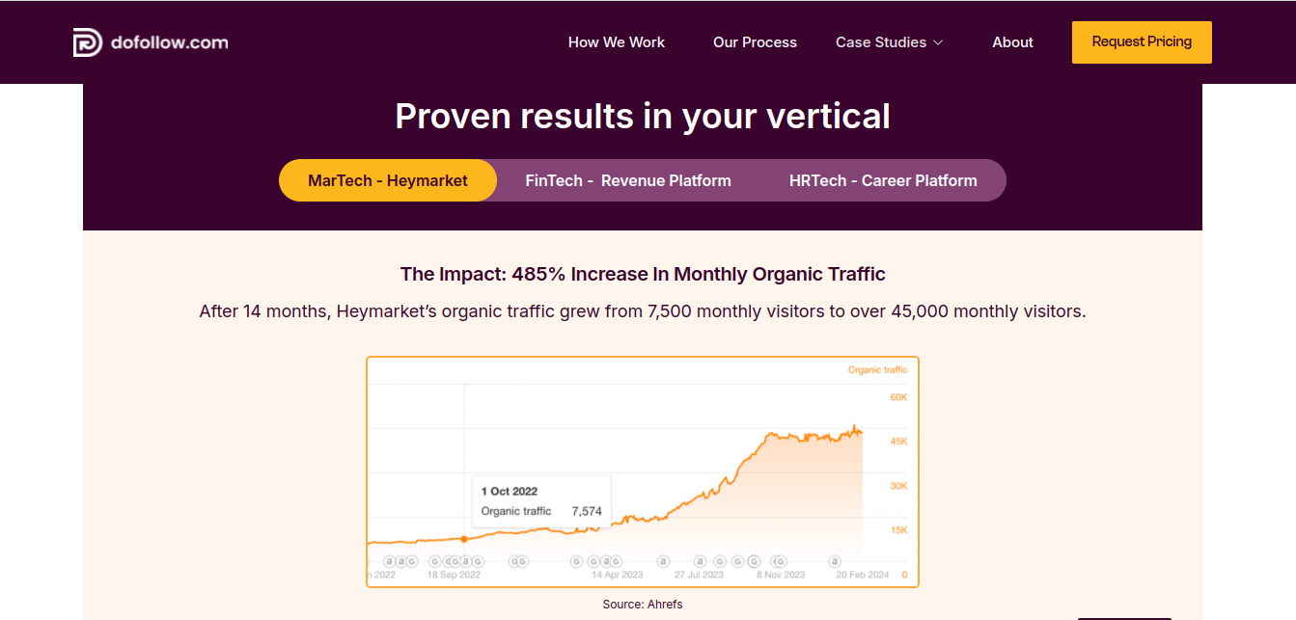
Task: Click the 7,574 organic traffic tooltip value
Action: point(587,511)
